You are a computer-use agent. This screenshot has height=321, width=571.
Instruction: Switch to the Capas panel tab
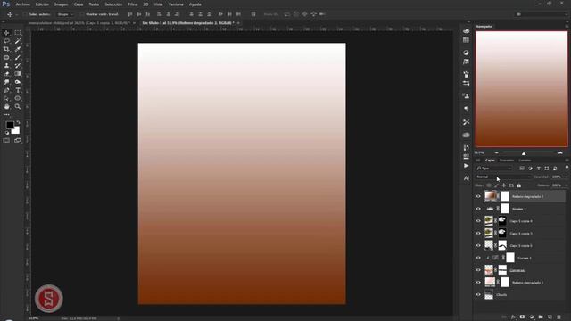coord(490,160)
